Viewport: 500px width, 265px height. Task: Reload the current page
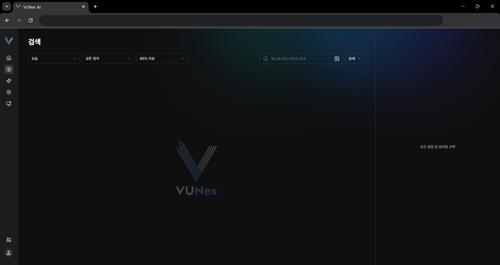pos(30,20)
